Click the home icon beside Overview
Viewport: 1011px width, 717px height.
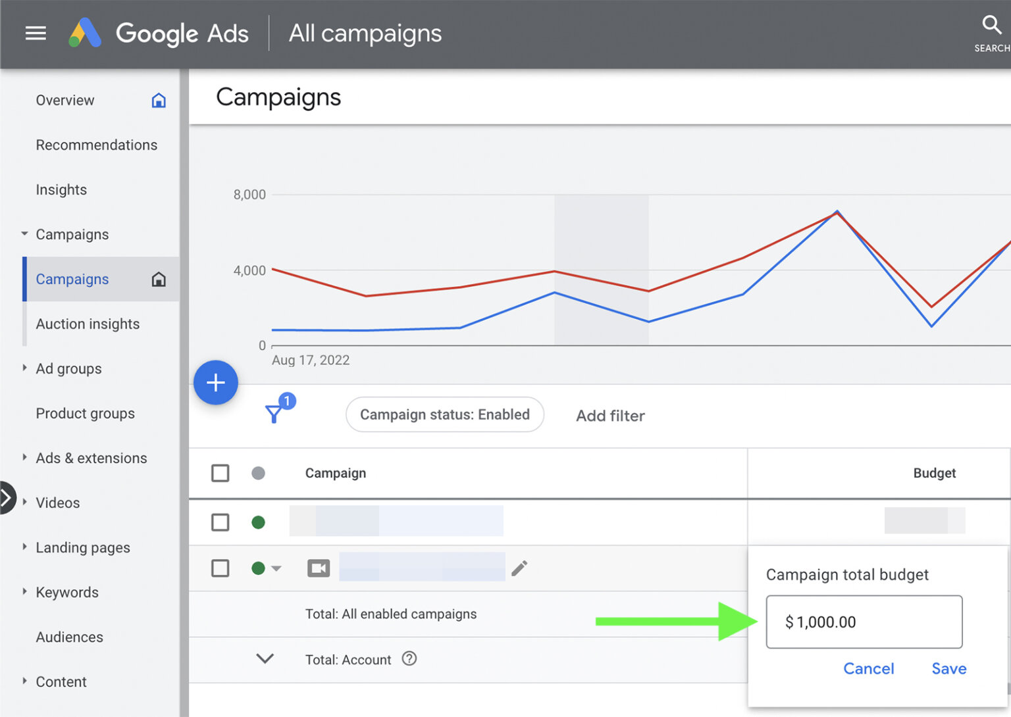[x=159, y=100]
